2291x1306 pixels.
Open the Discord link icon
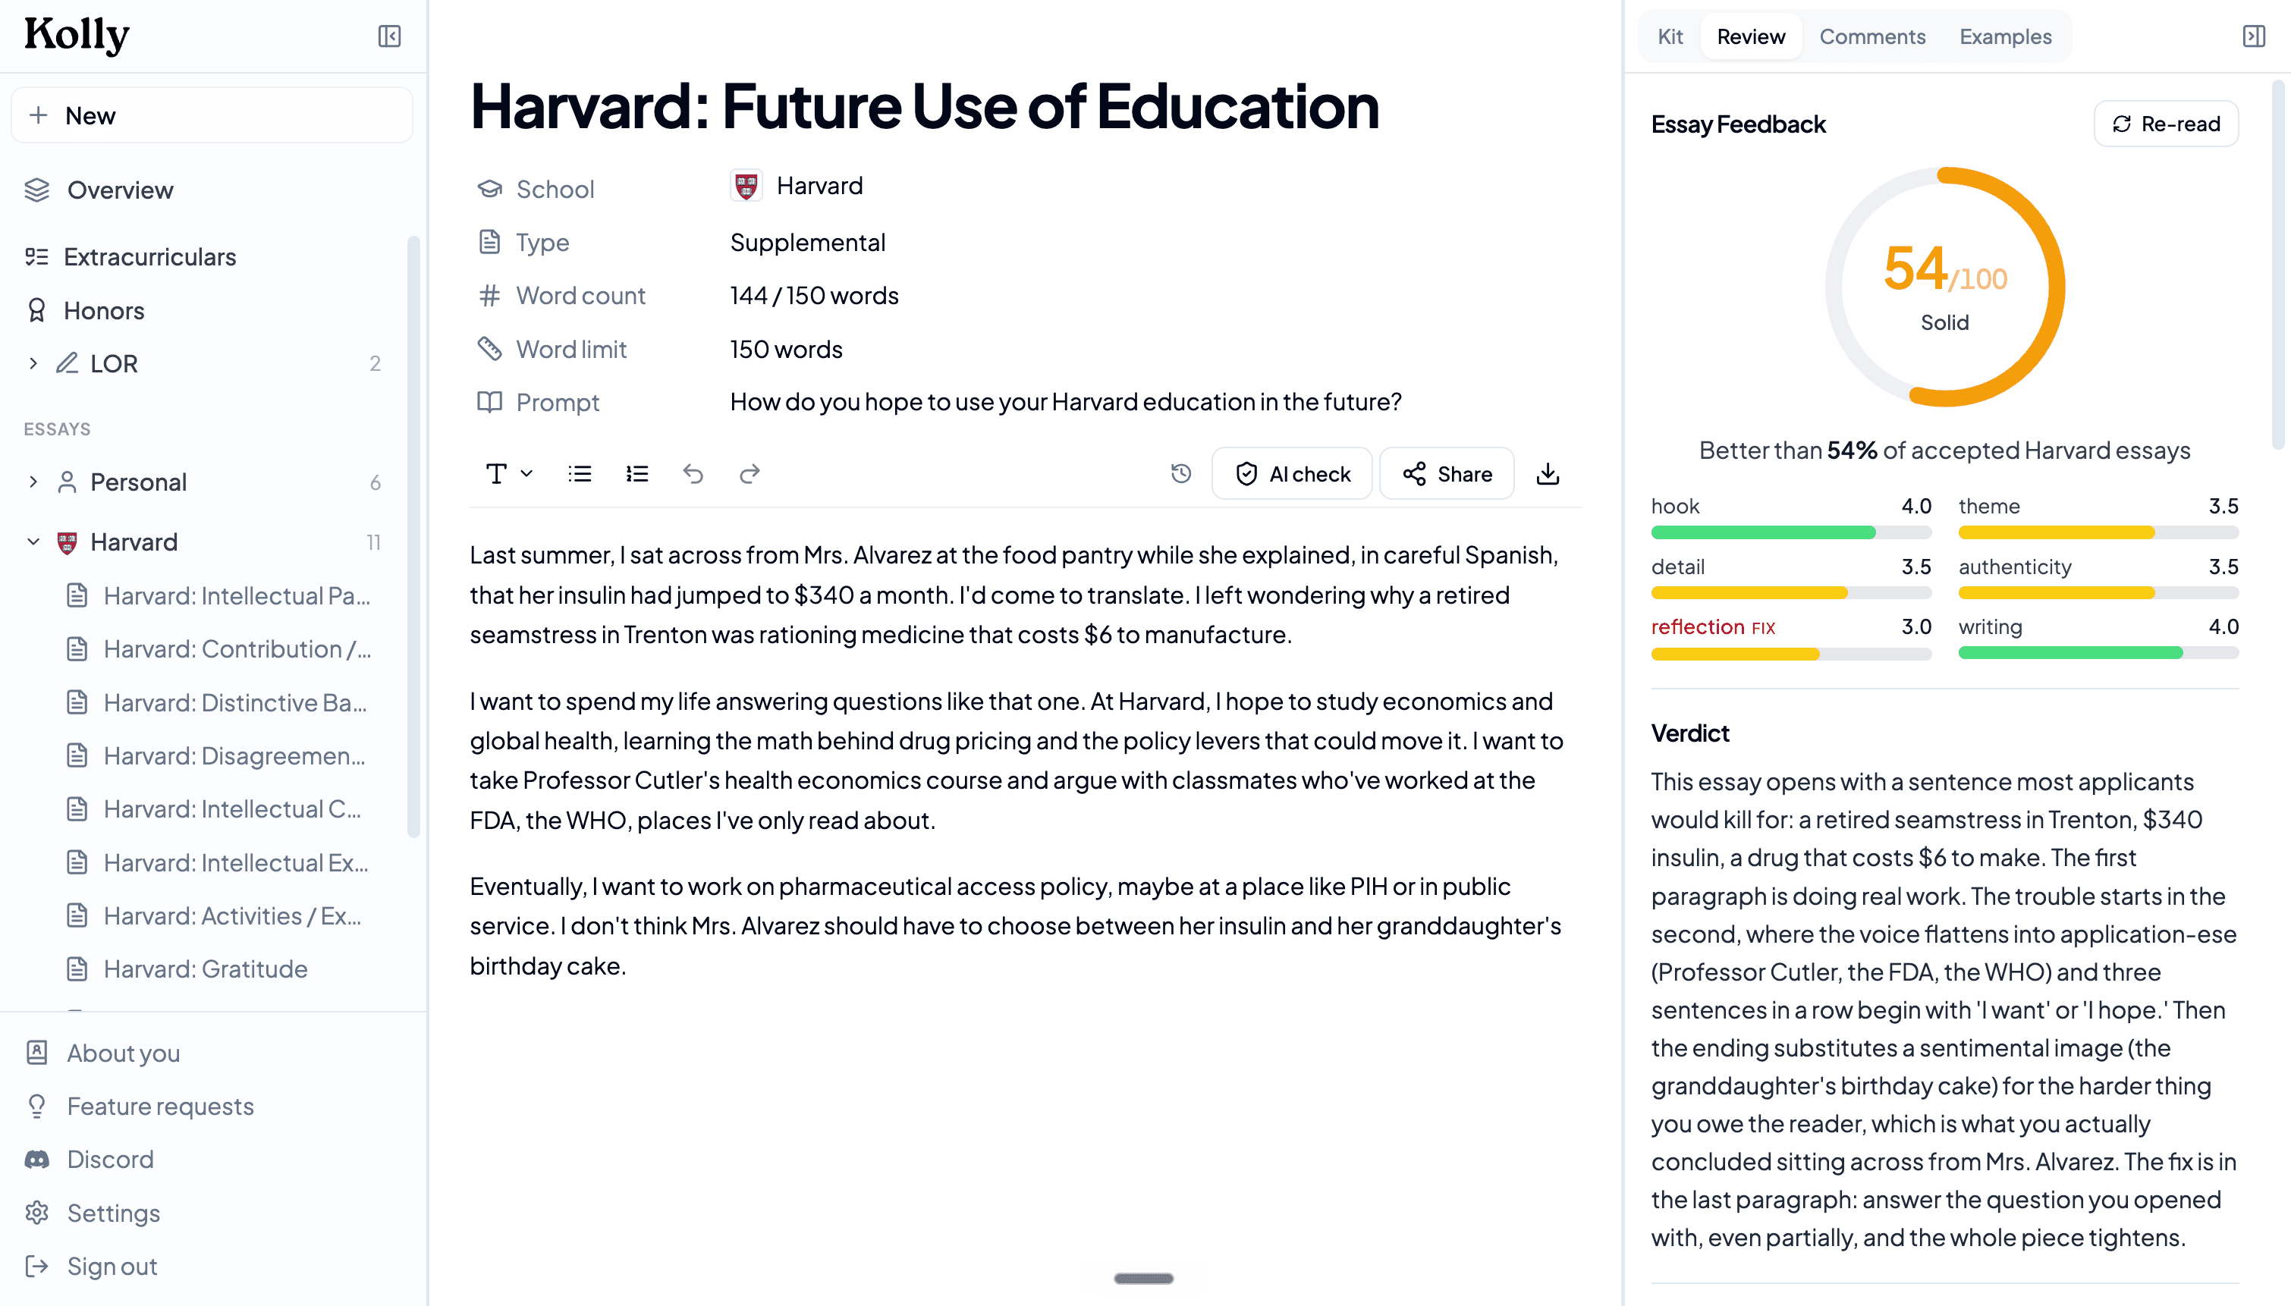tap(36, 1160)
